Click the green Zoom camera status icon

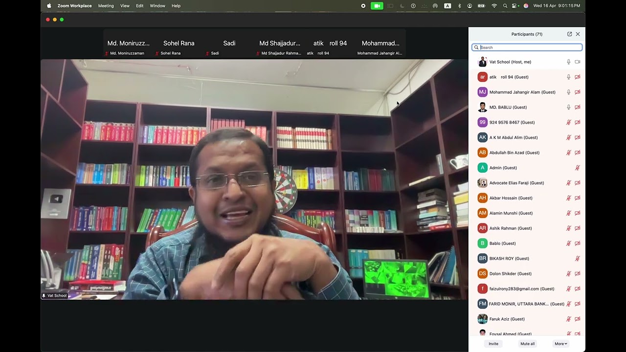(377, 6)
